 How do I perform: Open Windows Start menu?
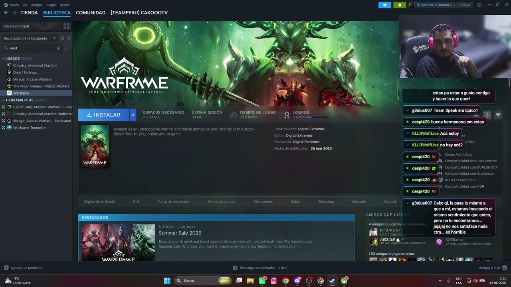pyautogui.click(x=167, y=281)
